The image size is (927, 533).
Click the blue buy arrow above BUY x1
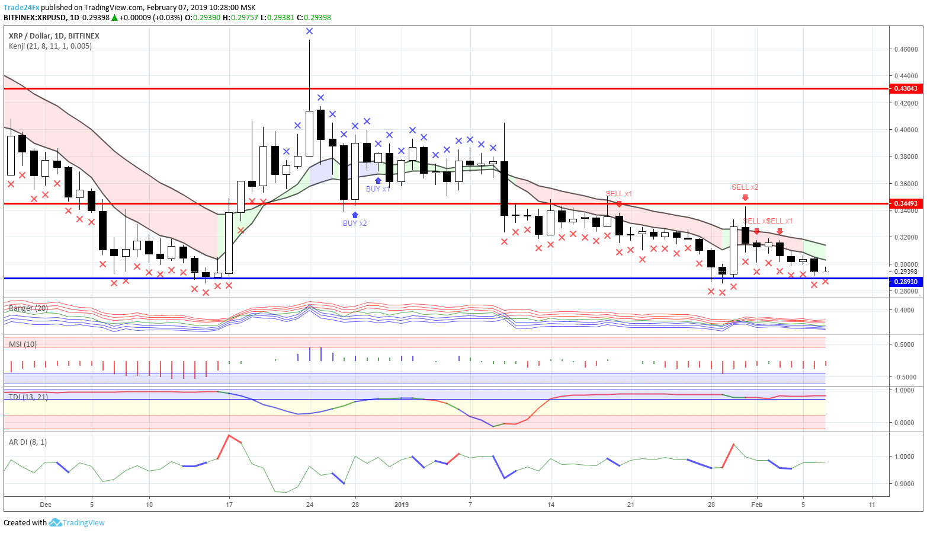(378, 180)
